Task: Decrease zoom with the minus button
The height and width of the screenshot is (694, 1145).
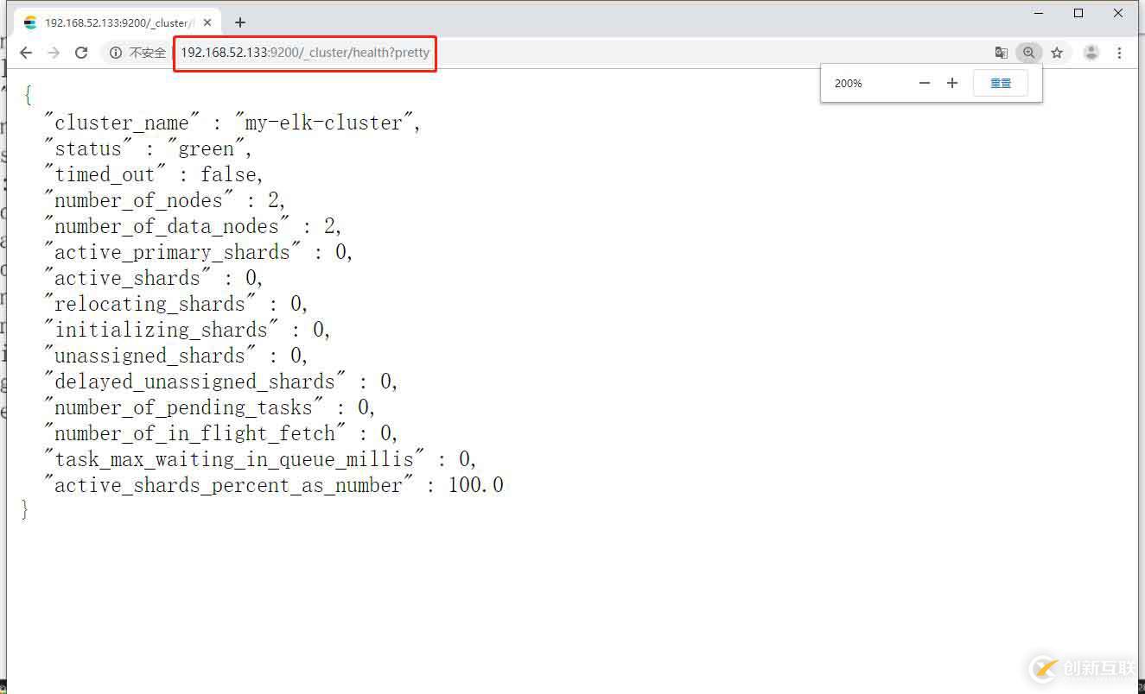Action: point(925,83)
